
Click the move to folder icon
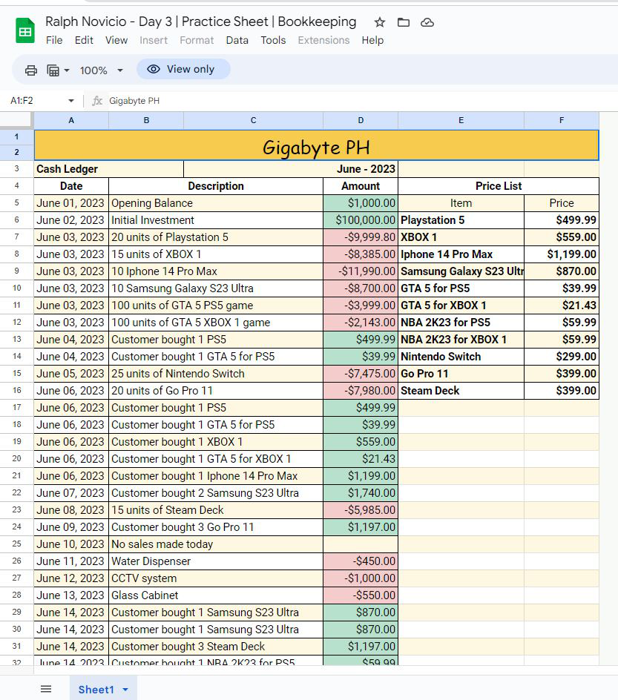point(404,22)
